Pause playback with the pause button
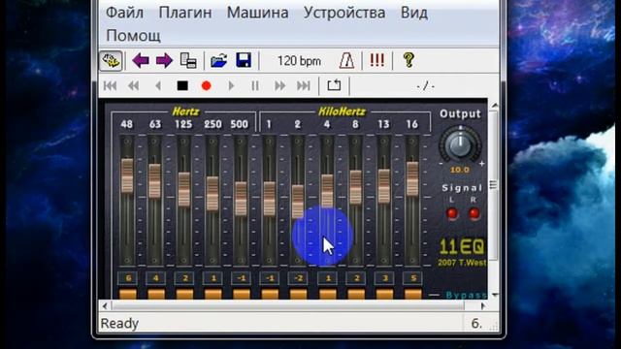621x349 pixels. click(x=255, y=86)
